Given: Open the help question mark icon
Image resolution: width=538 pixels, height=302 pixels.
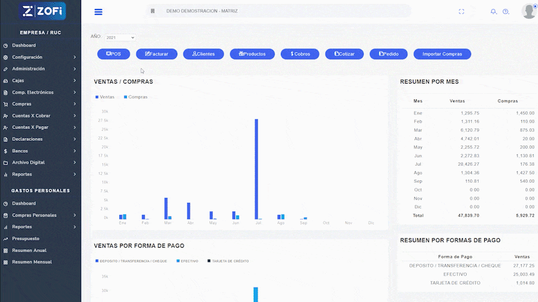Looking at the screenshot, I should (506, 12).
